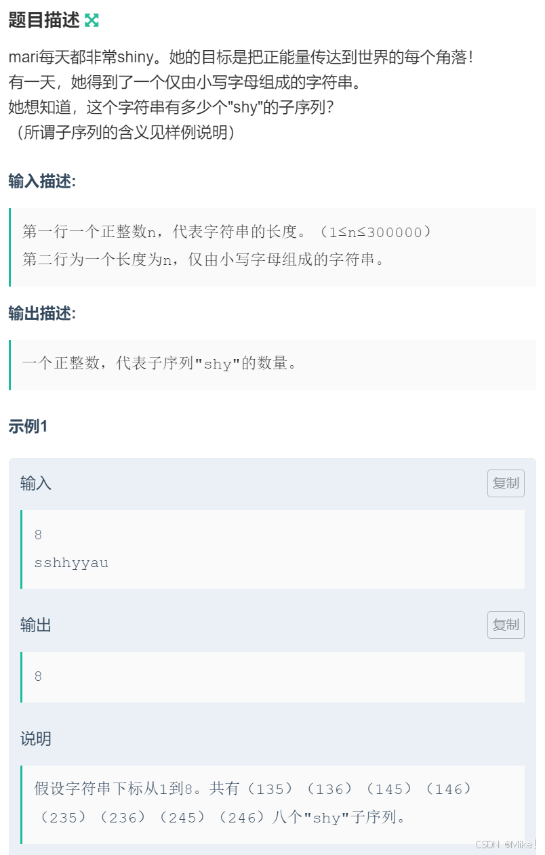This screenshot has height=855, width=545.
Task: Click the 说明 label in the example panel
Action: tap(36, 738)
